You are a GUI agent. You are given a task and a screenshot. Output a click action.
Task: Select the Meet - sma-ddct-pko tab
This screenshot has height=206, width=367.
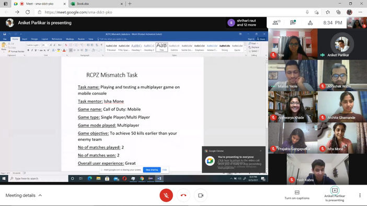pyautogui.click(x=40, y=4)
